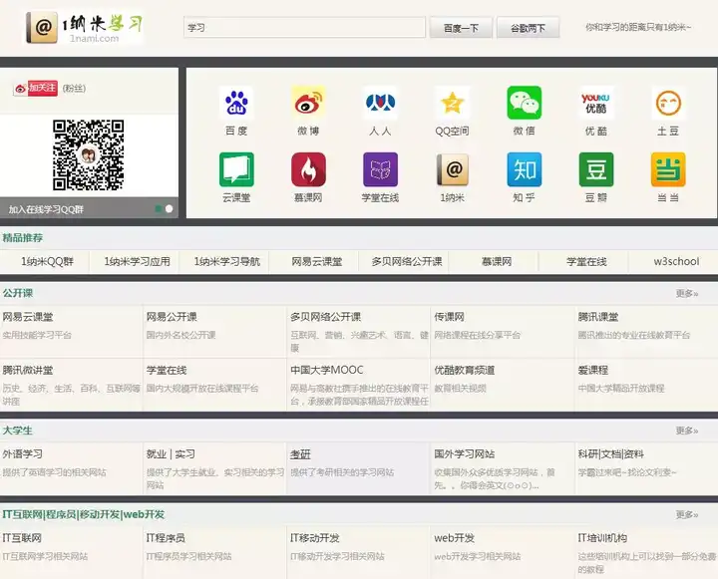Open 学堂在线 link in 公开课 list

(x=167, y=371)
